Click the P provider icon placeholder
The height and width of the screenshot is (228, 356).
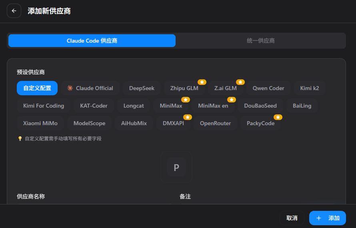click(x=176, y=167)
